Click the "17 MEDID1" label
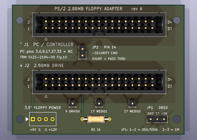197x140 pixels. [x=99, y=111]
